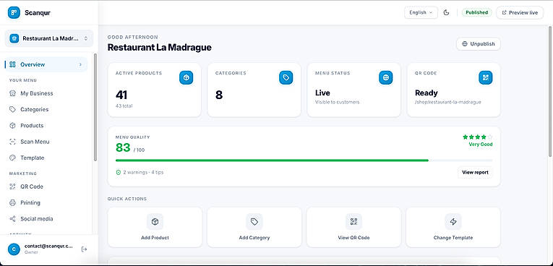The width and height of the screenshot is (553, 266).
Task: Open View report
Action: [x=475, y=173]
